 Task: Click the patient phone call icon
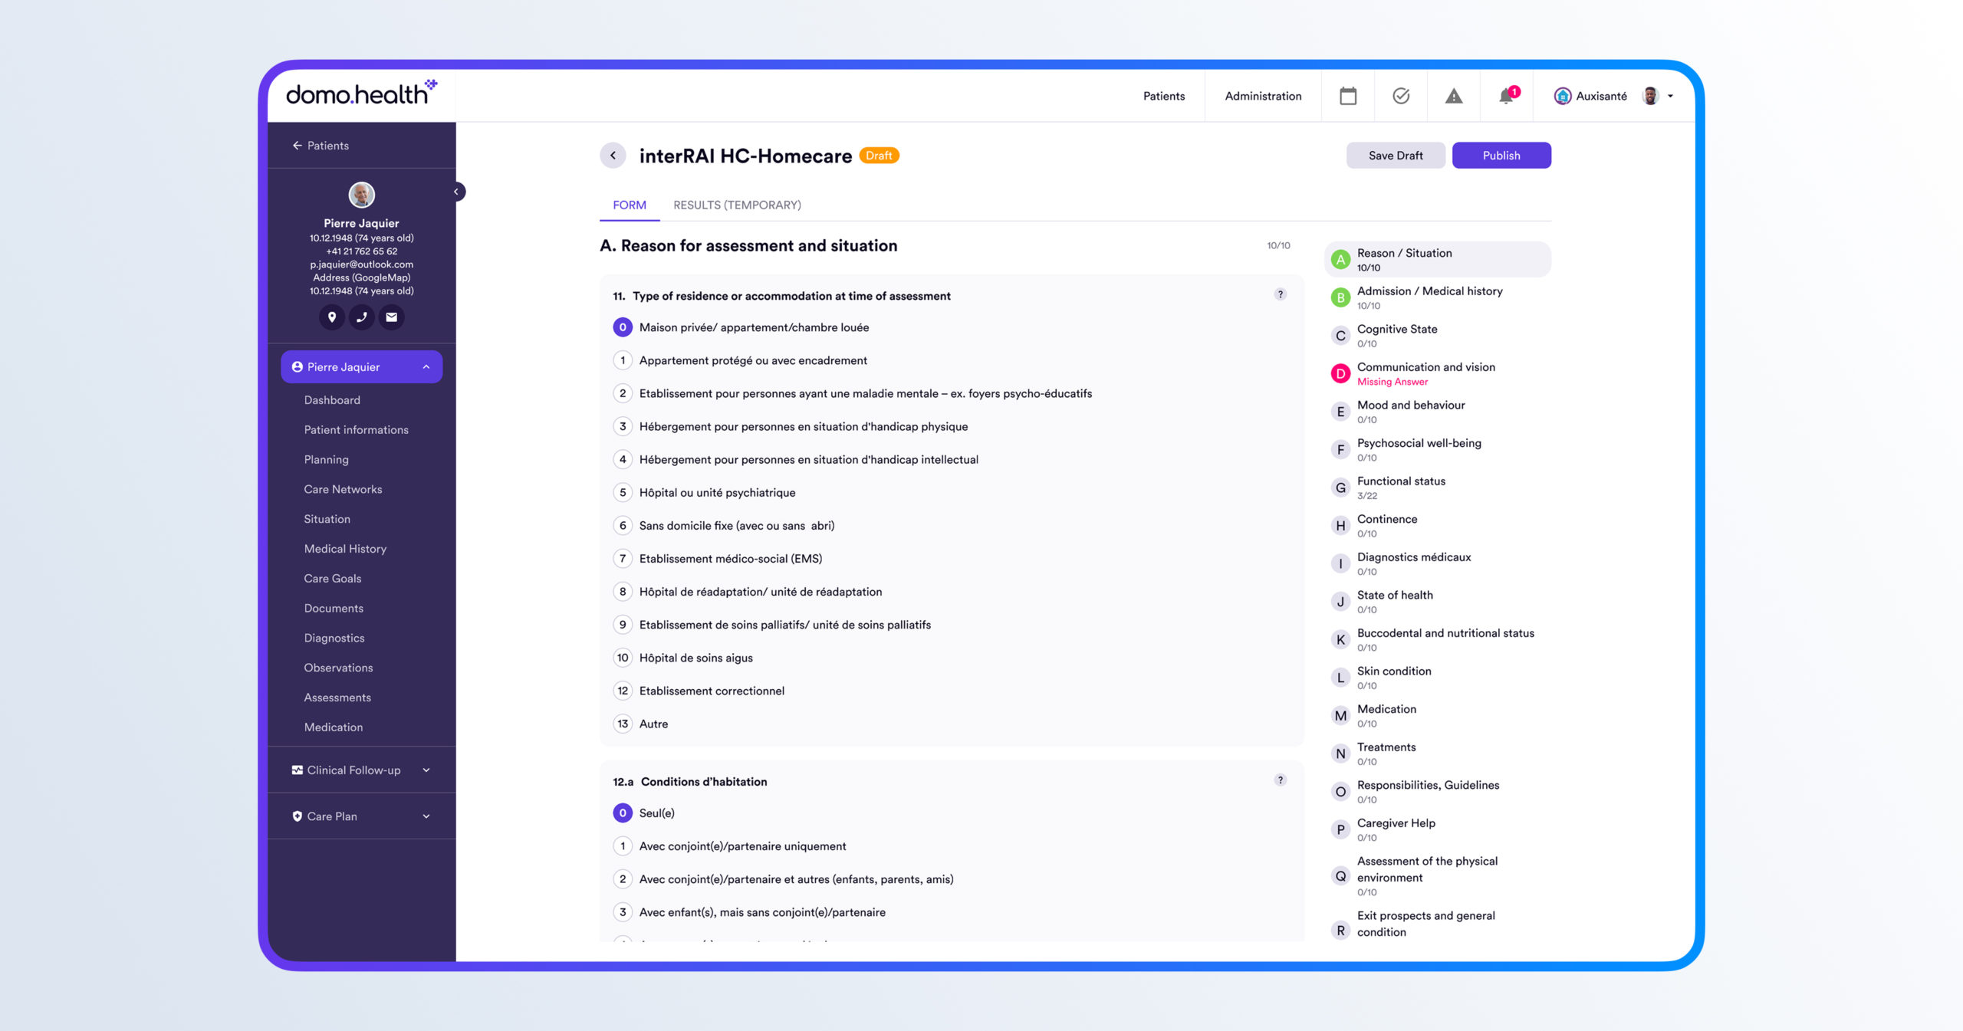click(x=361, y=317)
